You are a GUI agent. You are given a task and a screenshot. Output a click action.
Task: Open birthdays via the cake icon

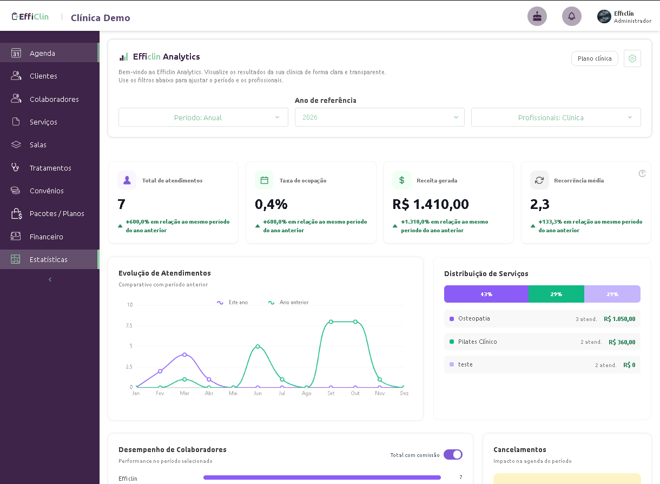(537, 16)
